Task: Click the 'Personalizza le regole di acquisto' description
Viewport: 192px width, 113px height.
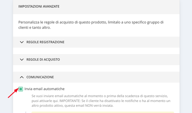Action: [x=91, y=25]
